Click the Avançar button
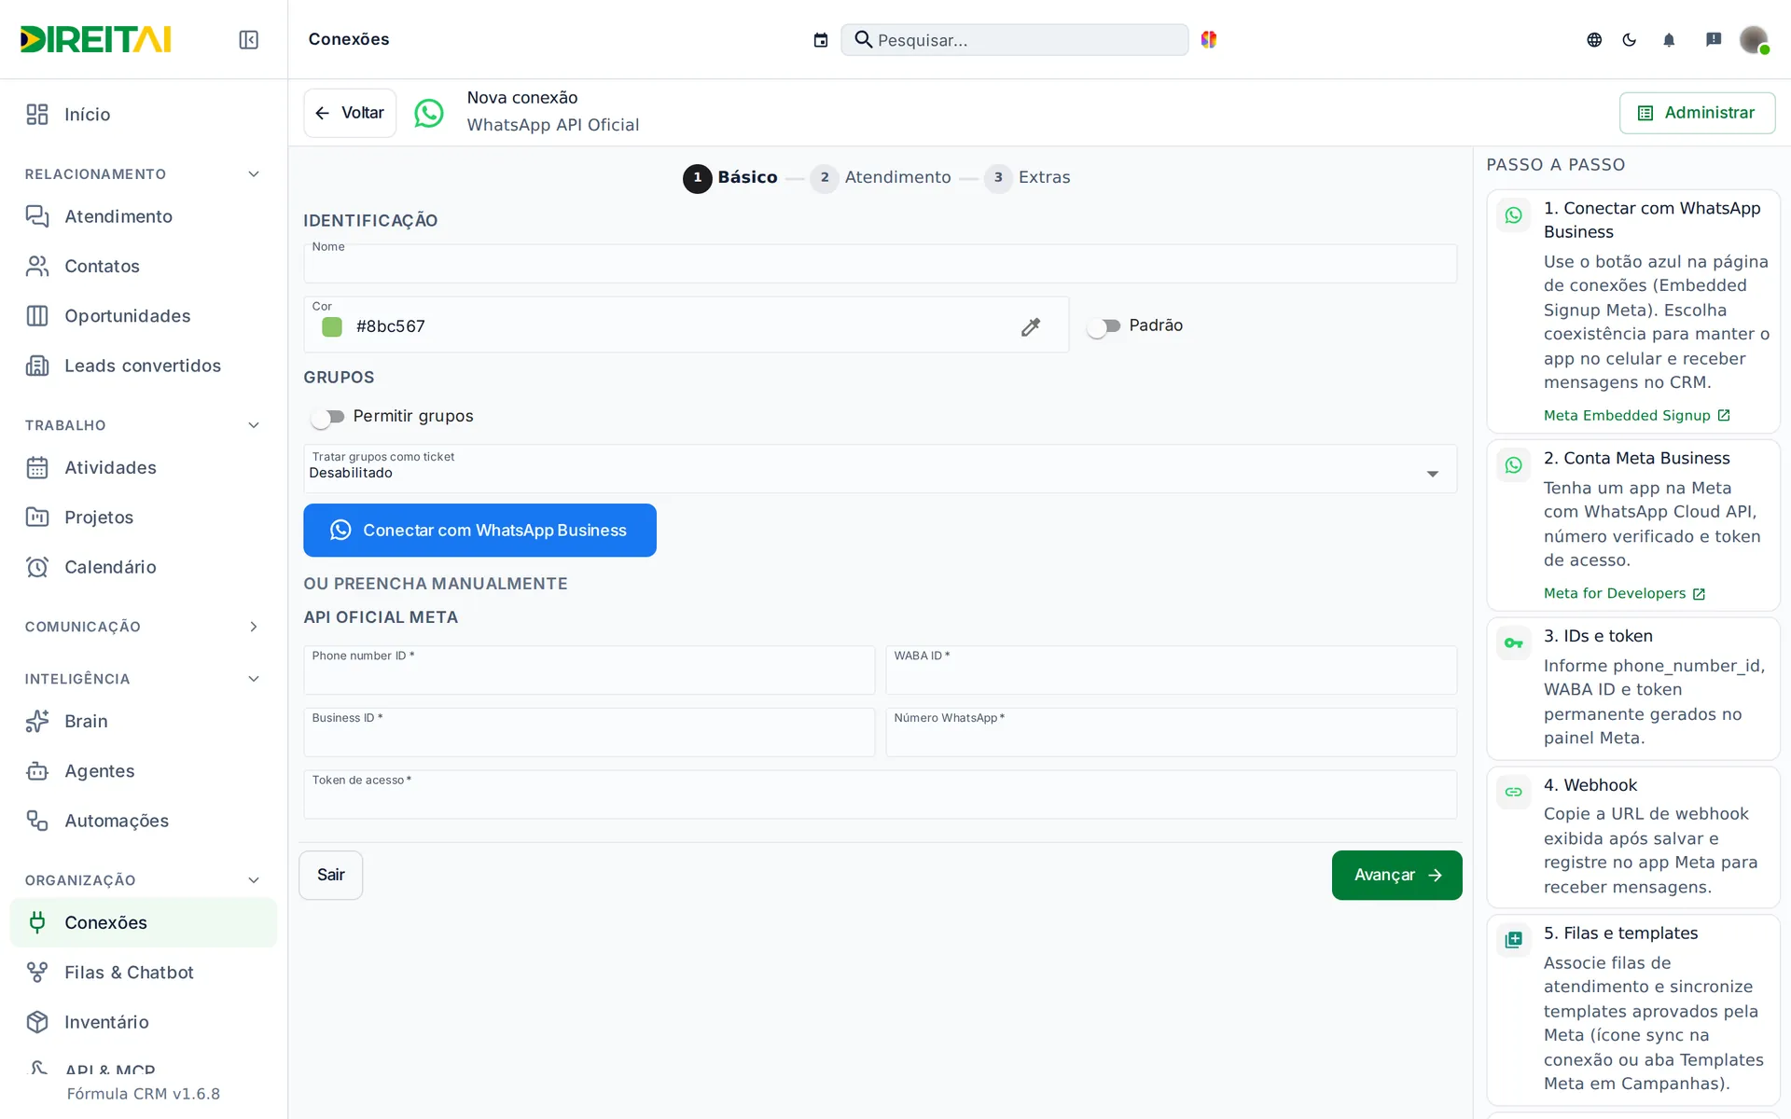1791x1119 pixels. tap(1396, 875)
